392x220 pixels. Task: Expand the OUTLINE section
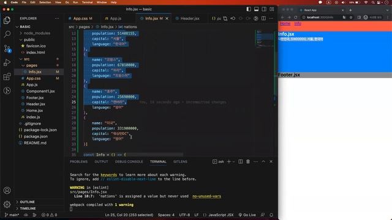tap(27, 202)
